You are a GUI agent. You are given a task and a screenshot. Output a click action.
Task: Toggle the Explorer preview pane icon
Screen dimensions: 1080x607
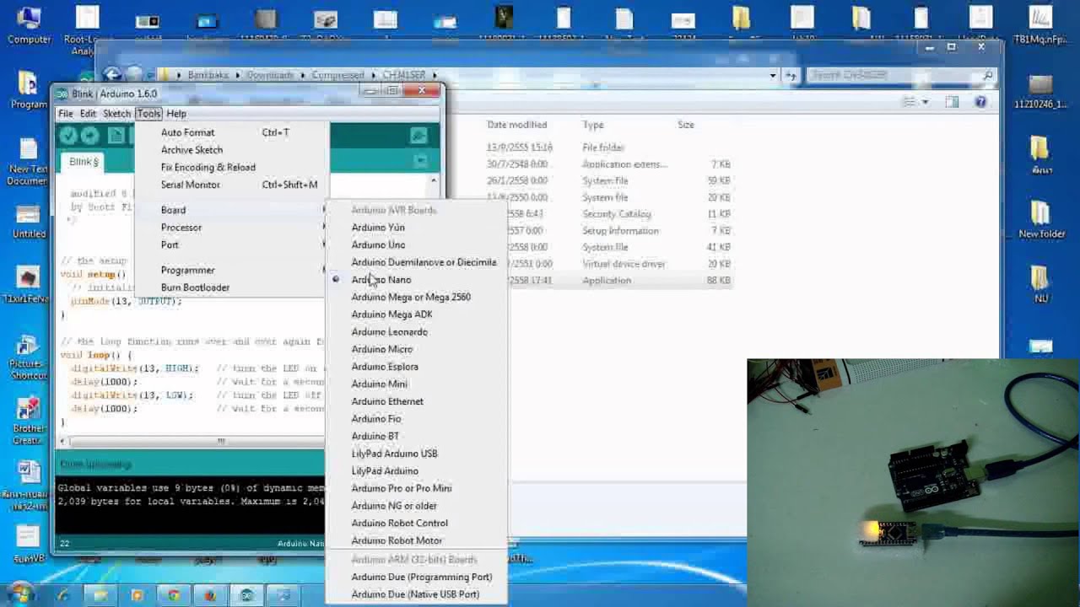point(952,102)
